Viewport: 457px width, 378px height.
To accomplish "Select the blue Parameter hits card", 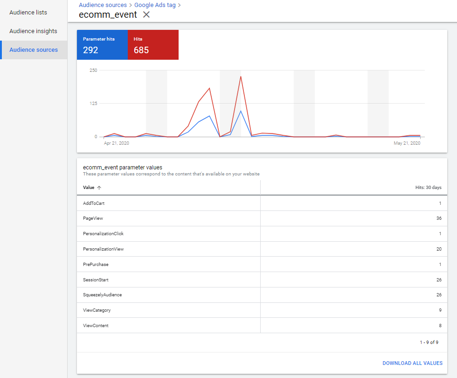I will coord(102,45).
